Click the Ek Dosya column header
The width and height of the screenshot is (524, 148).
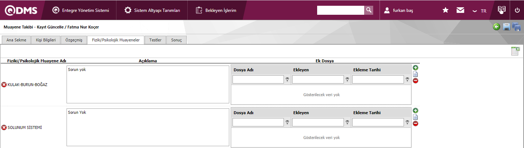[325, 61]
